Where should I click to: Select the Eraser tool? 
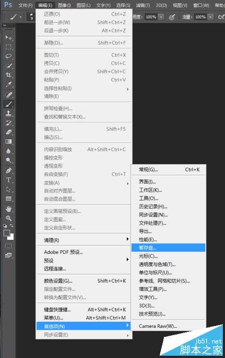click(x=9, y=132)
